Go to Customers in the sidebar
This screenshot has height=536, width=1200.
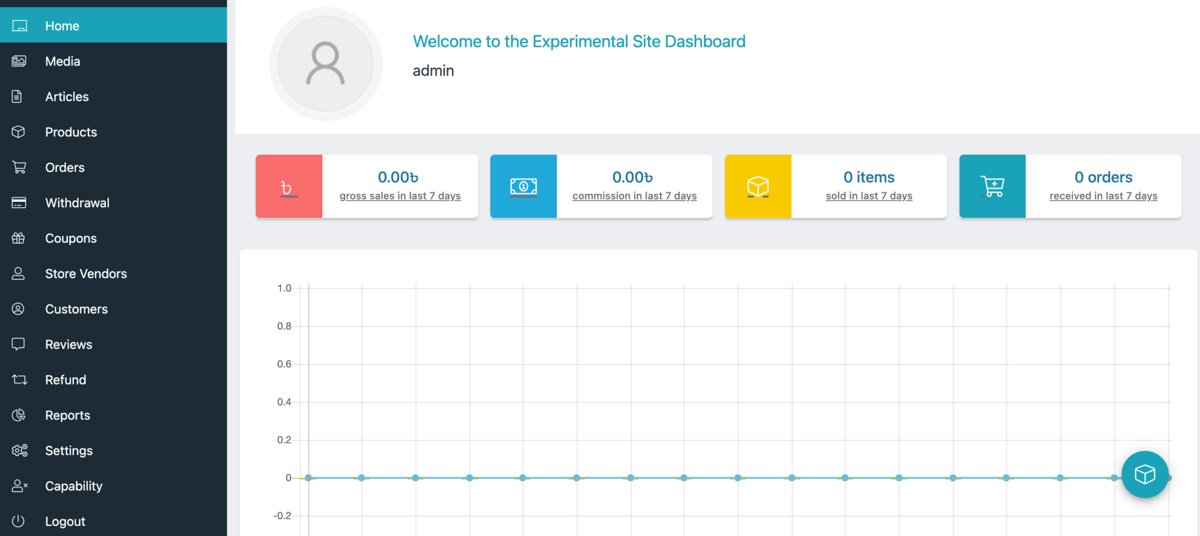pyautogui.click(x=76, y=309)
